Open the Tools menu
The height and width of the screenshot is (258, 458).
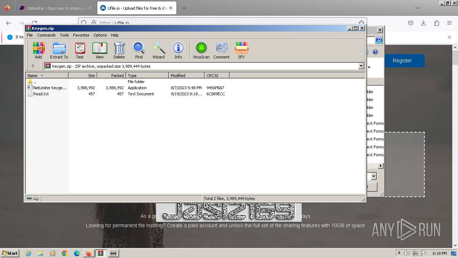pyautogui.click(x=64, y=35)
